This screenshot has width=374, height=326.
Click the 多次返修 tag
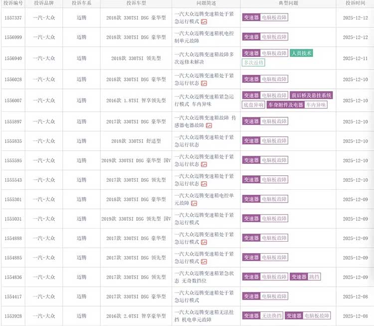tap(254, 62)
